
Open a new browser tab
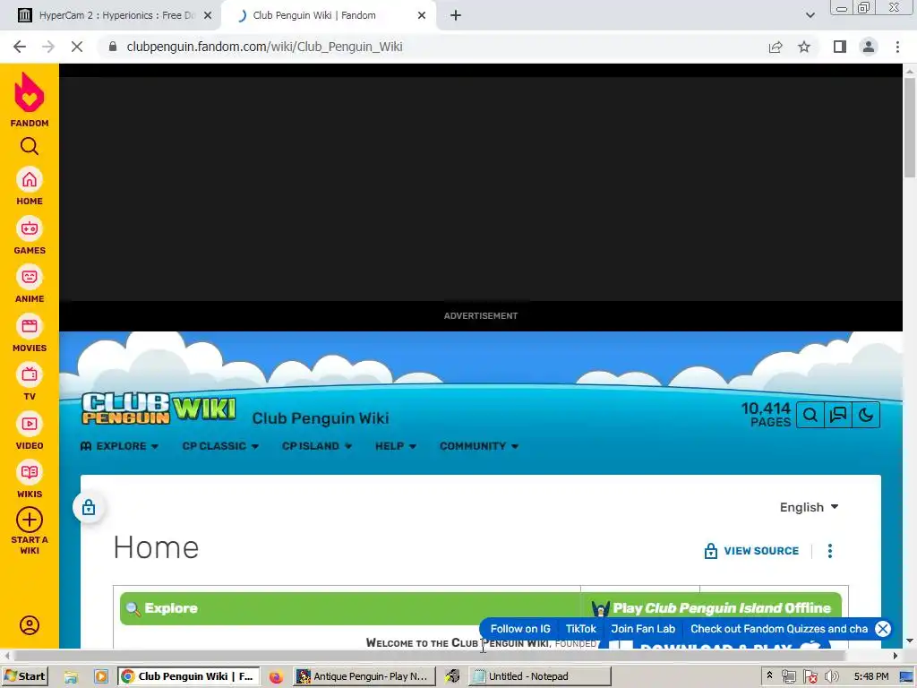(456, 16)
